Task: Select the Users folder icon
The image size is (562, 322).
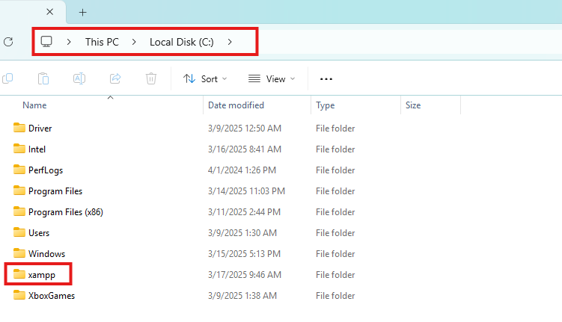Action: point(19,232)
